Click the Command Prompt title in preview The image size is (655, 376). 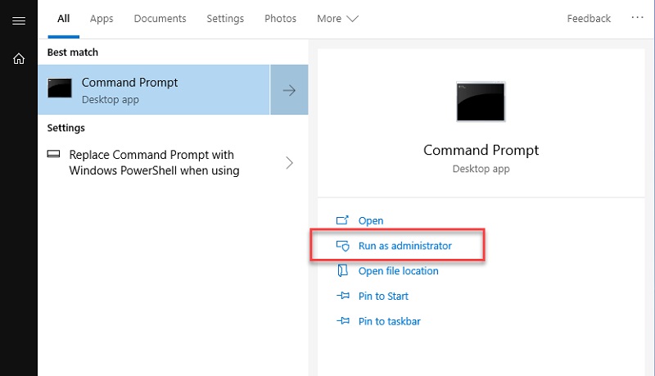481,150
